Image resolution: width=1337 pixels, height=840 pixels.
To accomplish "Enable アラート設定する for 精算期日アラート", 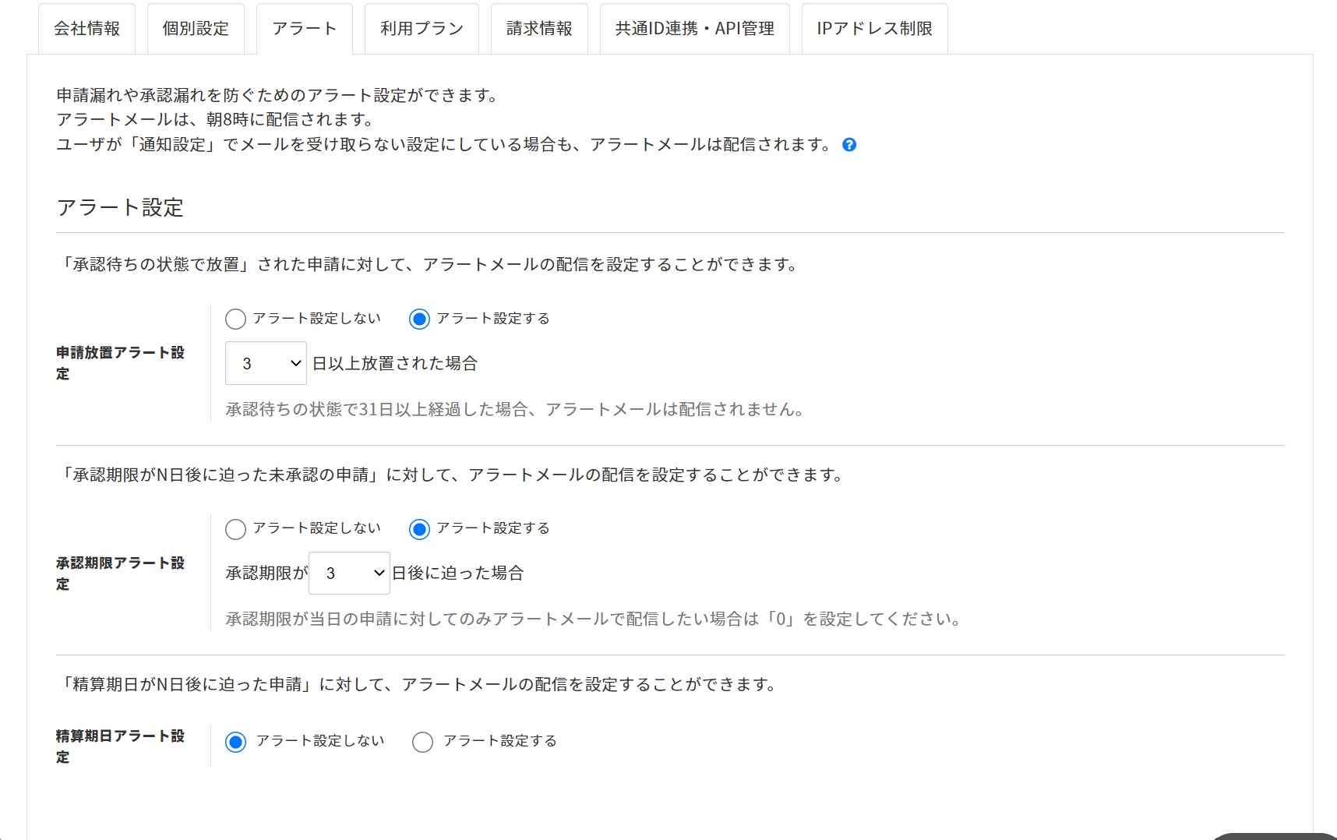I will pyautogui.click(x=422, y=742).
